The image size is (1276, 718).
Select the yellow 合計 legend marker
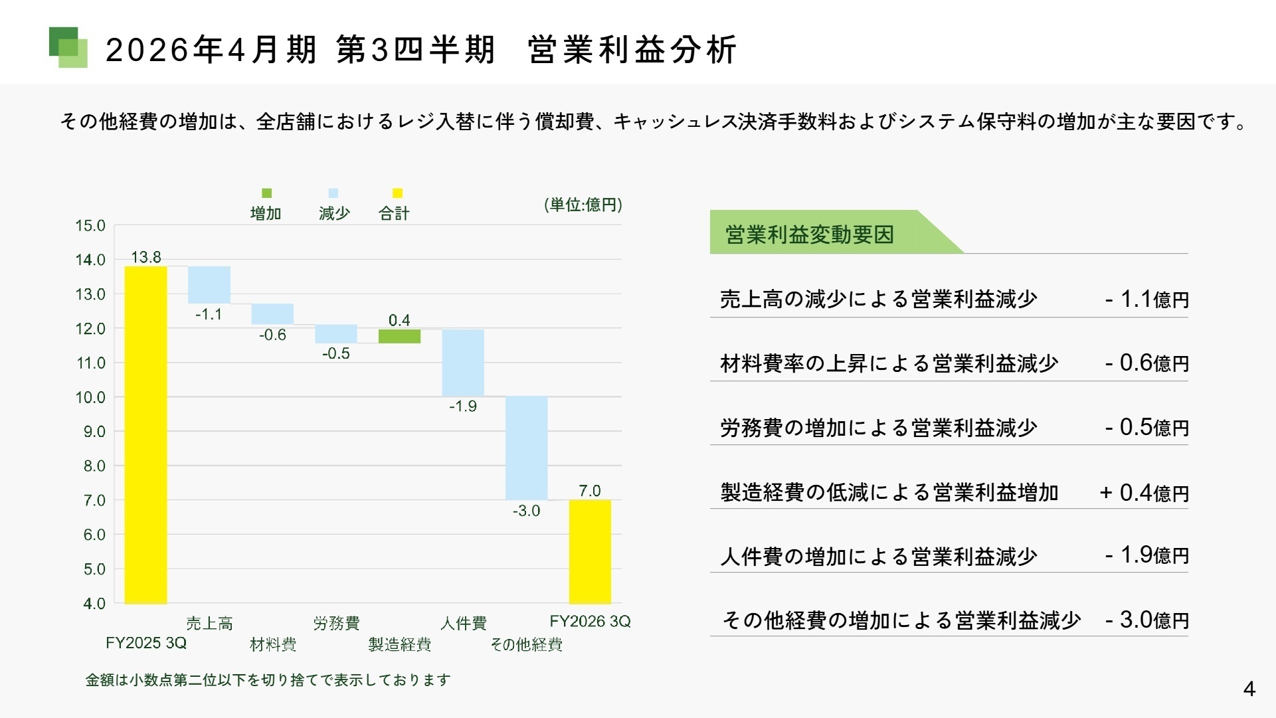coord(397,193)
